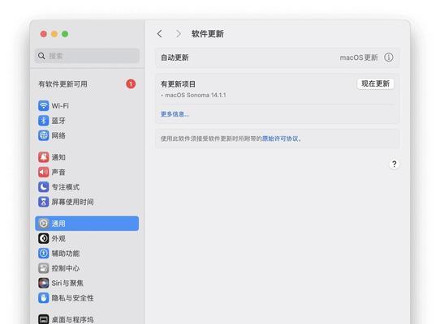Click the 有更新项目 heading

pyautogui.click(x=178, y=84)
